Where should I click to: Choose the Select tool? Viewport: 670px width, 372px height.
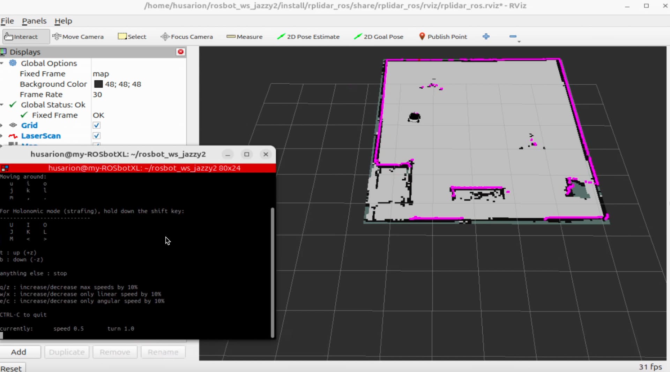[132, 37]
